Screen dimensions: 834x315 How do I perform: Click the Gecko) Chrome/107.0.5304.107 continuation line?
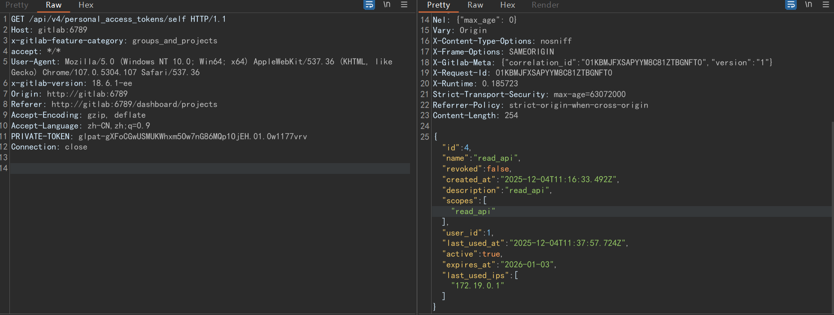[105, 73]
